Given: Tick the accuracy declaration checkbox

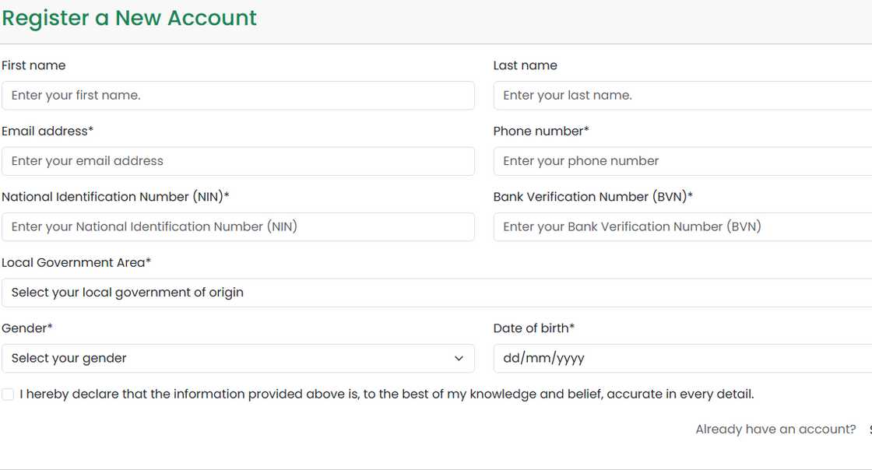Looking at the screenshot, I should click(x=8, y=395).
